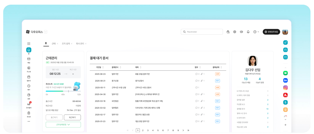Open the 경영업무포털 button
Viewport: 314px width, 134px height.
tap(271, 32)
